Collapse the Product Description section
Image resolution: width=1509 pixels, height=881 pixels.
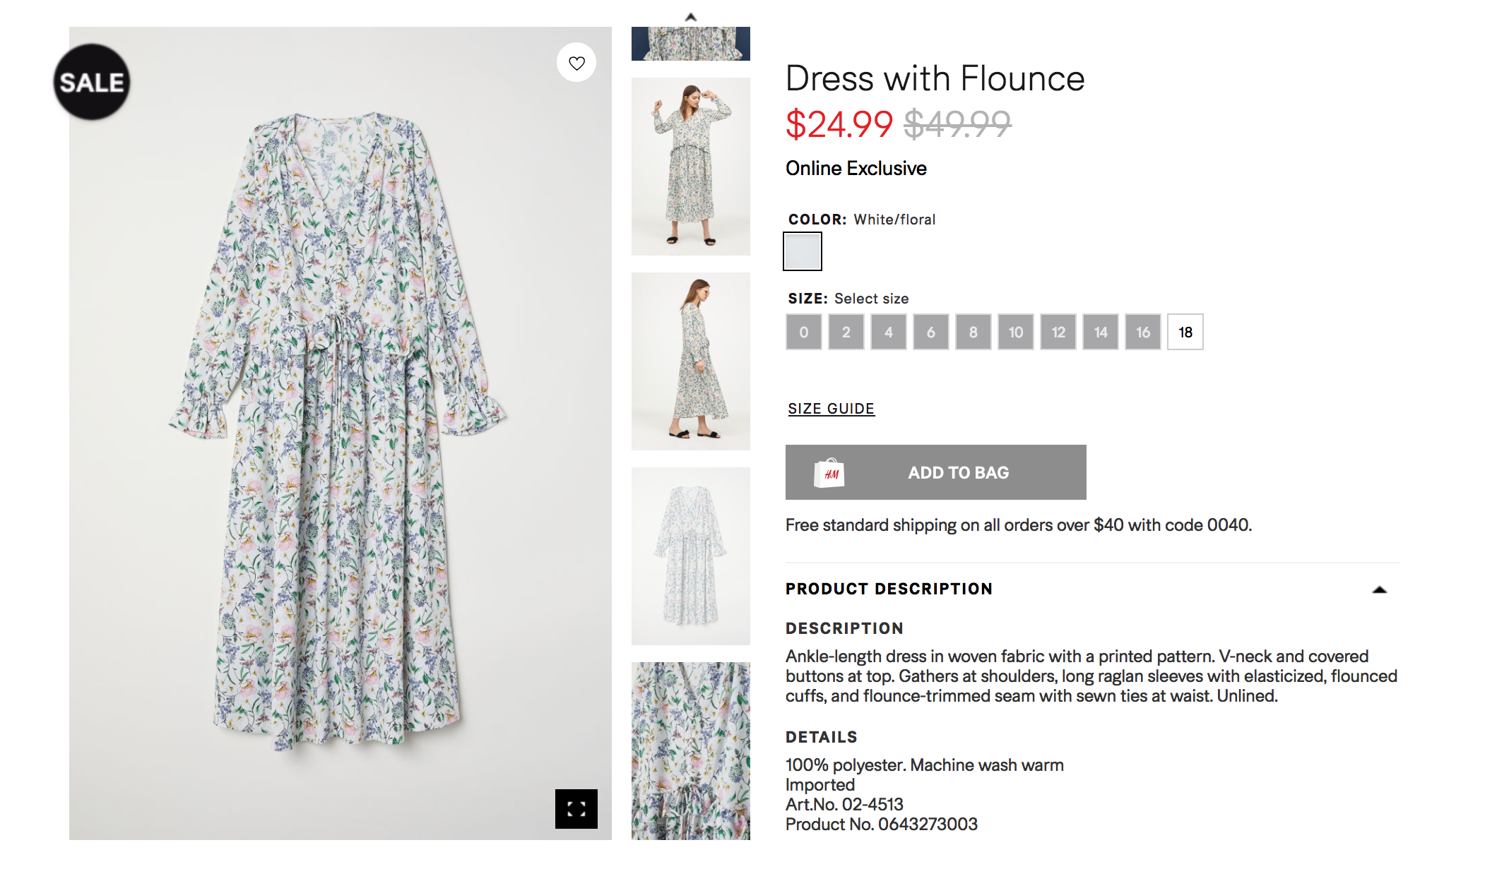[x=1379, y=589]
